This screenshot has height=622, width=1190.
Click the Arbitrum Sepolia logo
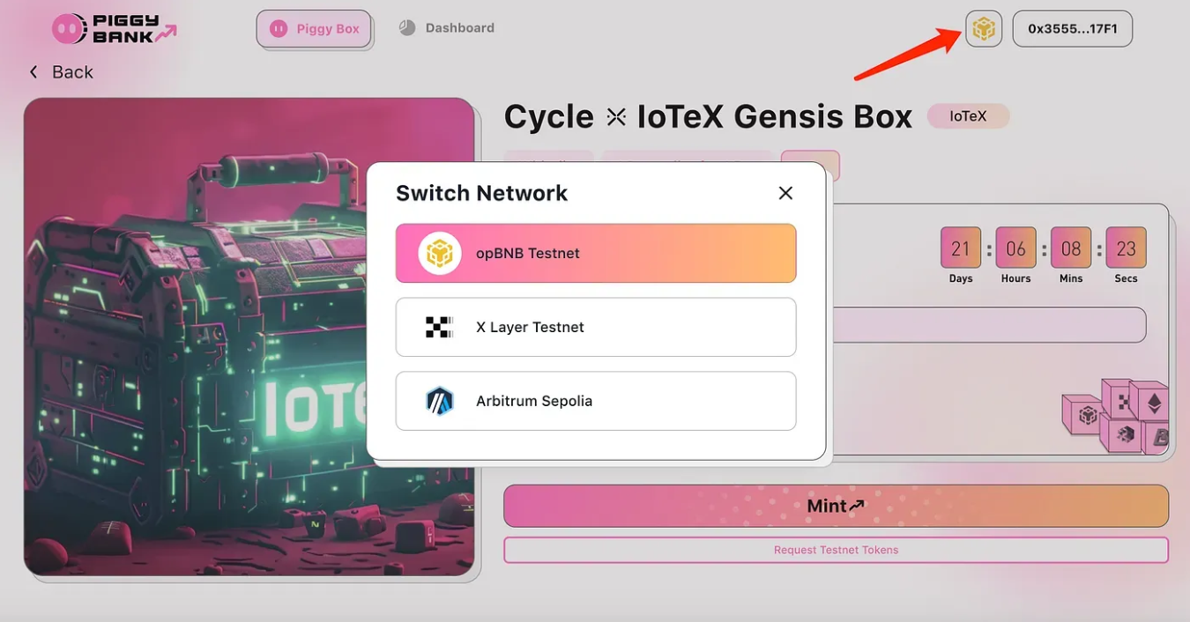pyautogui.click(x=439, y=401)
